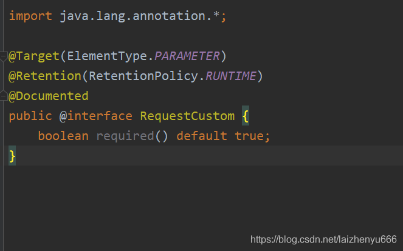Click the highlighted opening curly brace

[x=246, y=116]
